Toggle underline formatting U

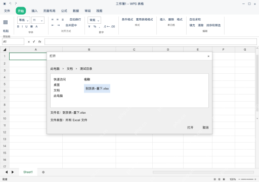[26, 26]
